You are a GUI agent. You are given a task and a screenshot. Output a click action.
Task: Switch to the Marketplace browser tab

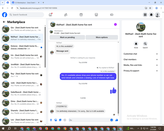coord(26,3)
